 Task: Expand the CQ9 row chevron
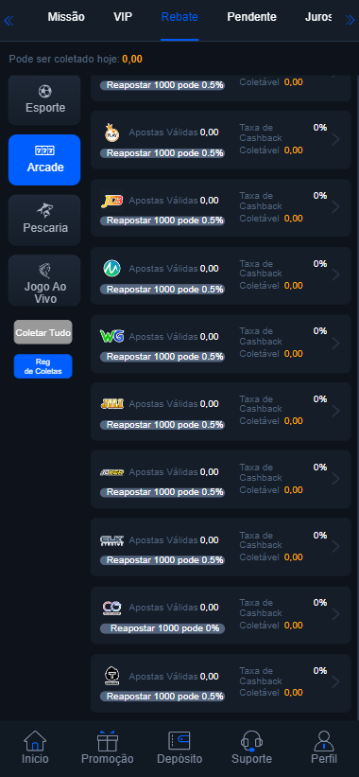[x=336, y=614]
